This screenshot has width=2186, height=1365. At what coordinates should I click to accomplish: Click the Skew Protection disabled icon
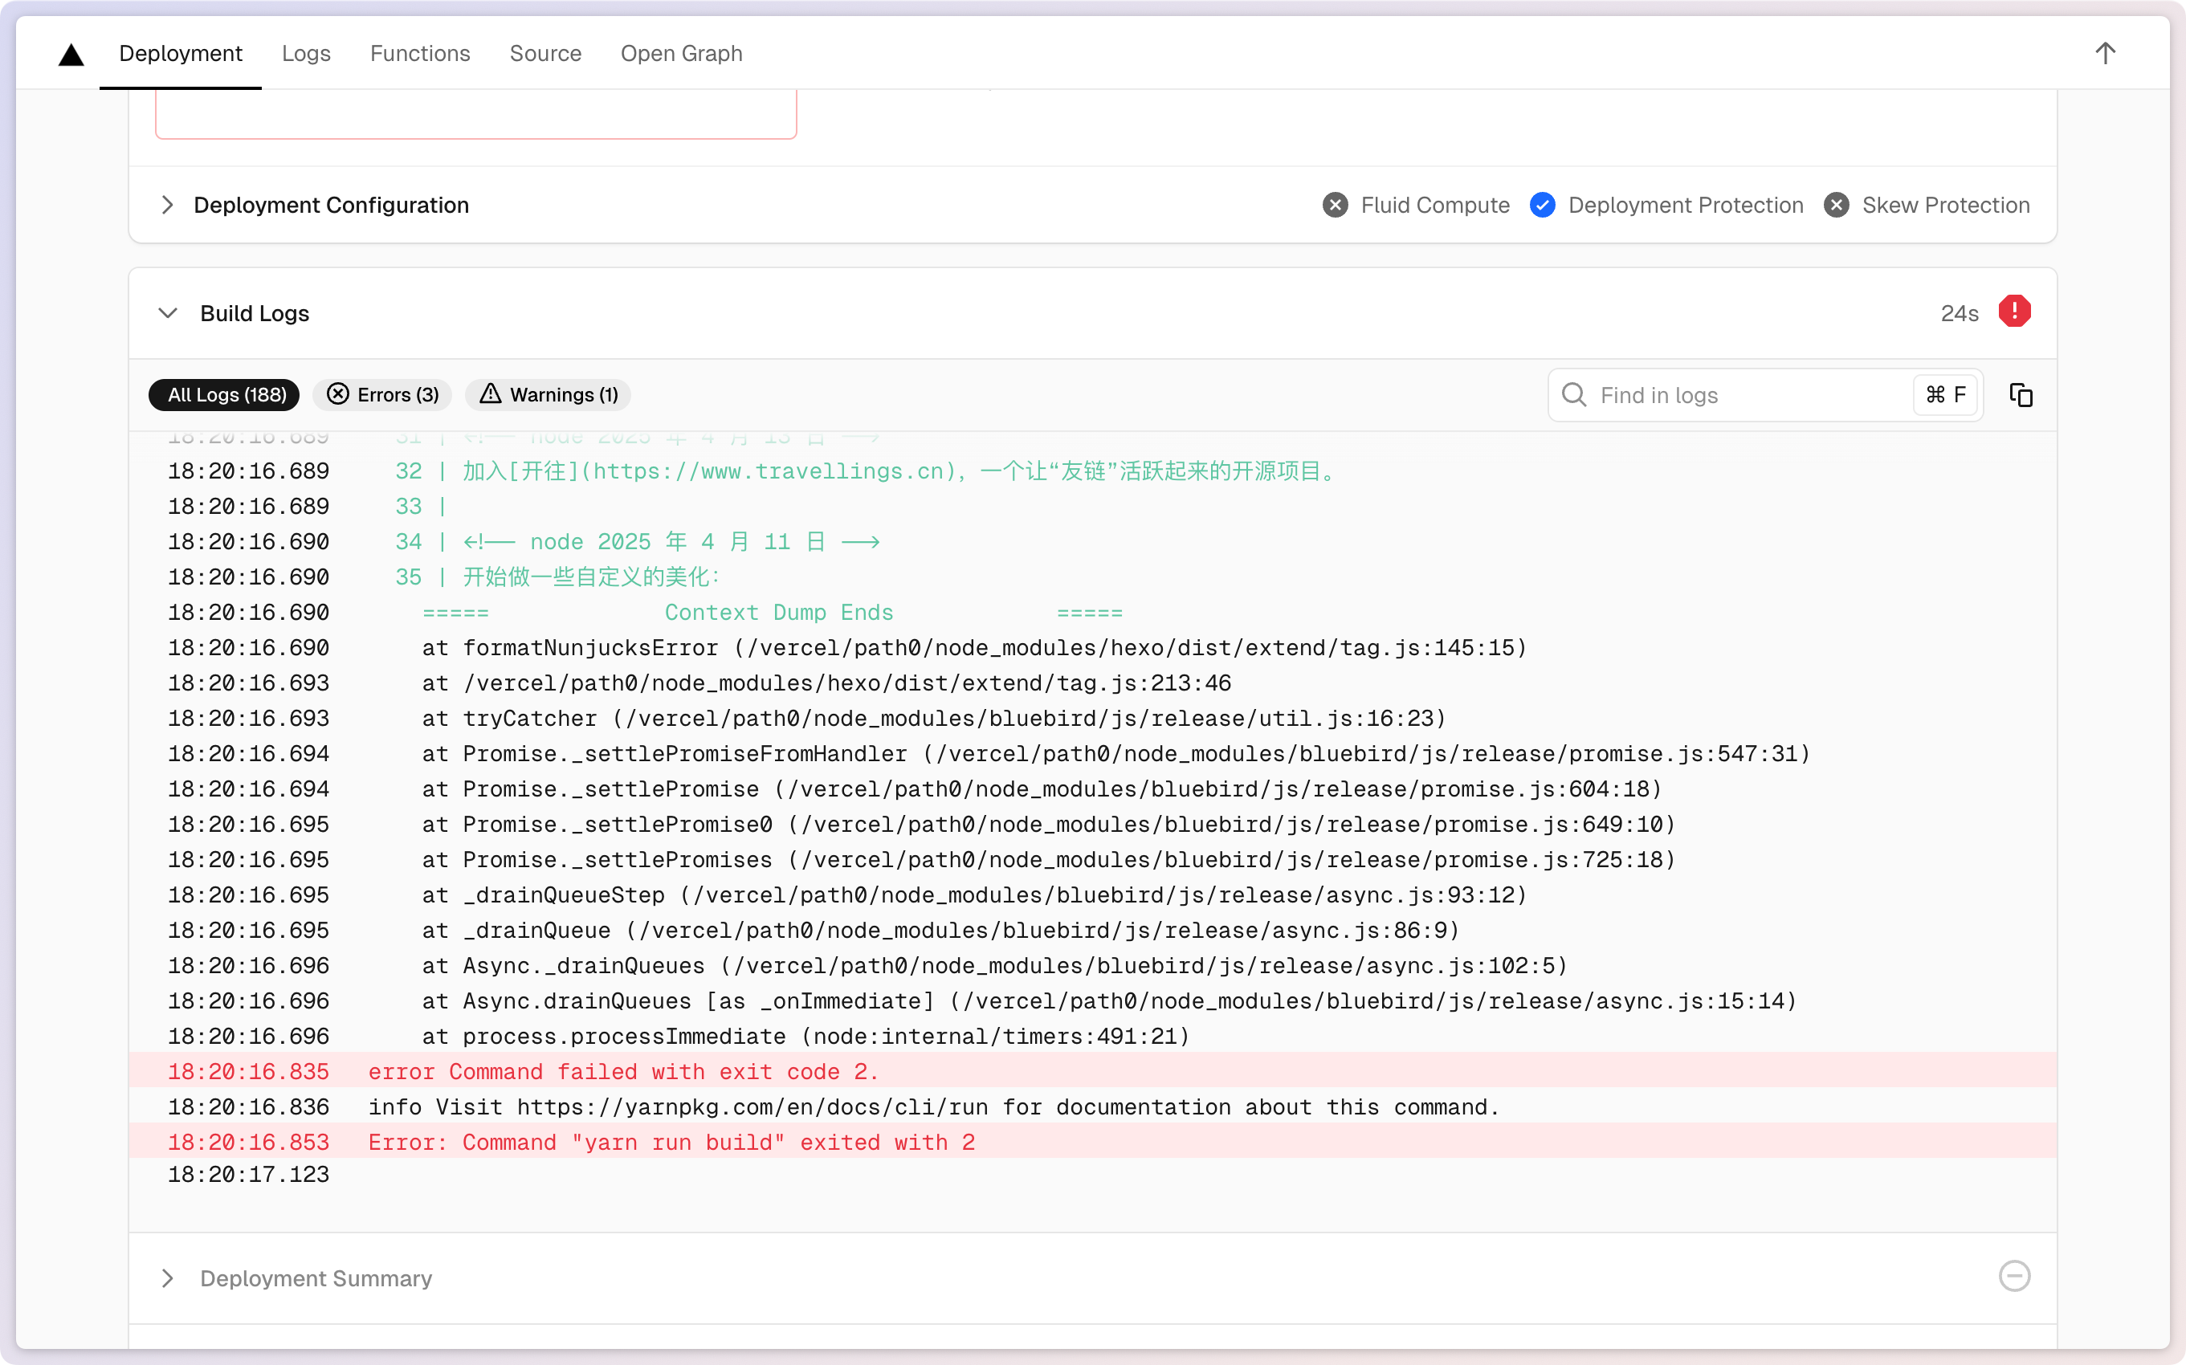coord(1836,205)
